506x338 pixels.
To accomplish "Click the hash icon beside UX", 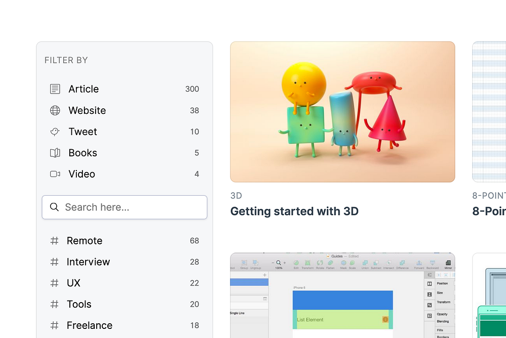I will coord(54,283).
